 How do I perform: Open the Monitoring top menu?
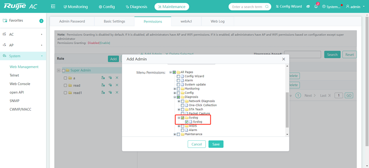point(76,6)
